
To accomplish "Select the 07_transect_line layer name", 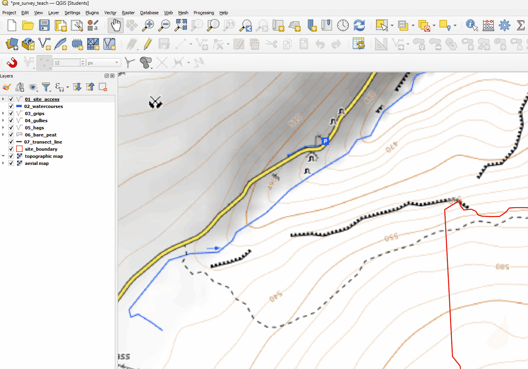I will 43,142.
